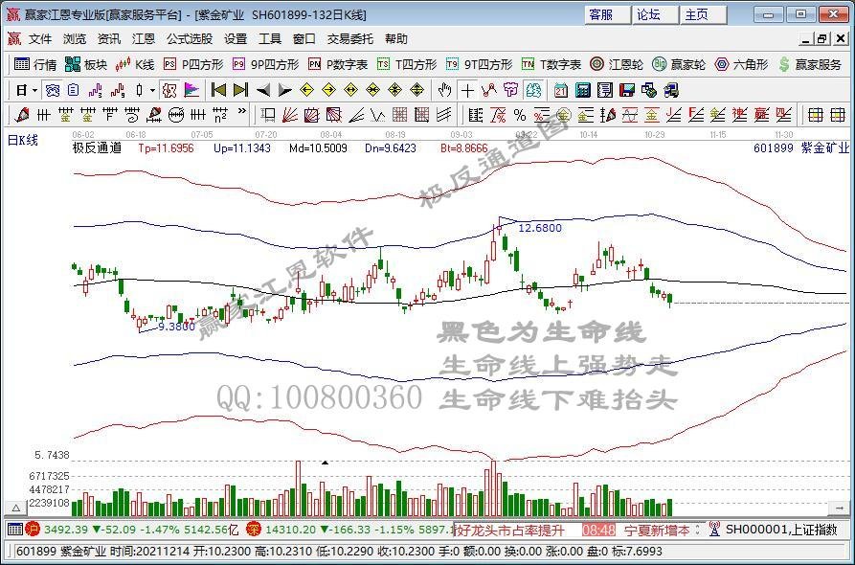Open the 公式选股 menu

190,39
